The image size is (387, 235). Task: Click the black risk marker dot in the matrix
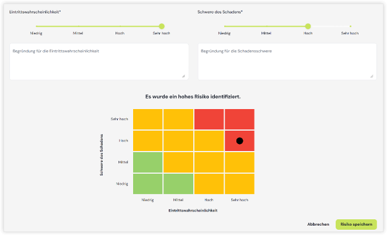tap(239, 141)
